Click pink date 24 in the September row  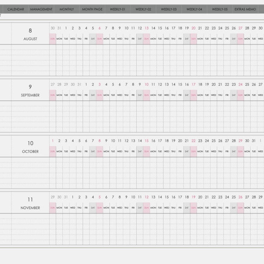pos(240,85)
